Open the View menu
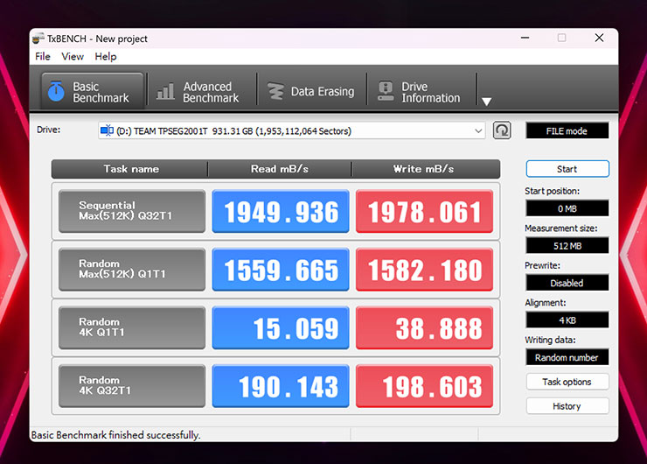The height and width of the screenshot is (464, 647). [73, 57]
